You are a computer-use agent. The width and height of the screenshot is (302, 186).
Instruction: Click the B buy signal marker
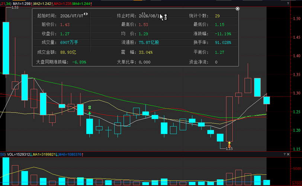(229, 146)
